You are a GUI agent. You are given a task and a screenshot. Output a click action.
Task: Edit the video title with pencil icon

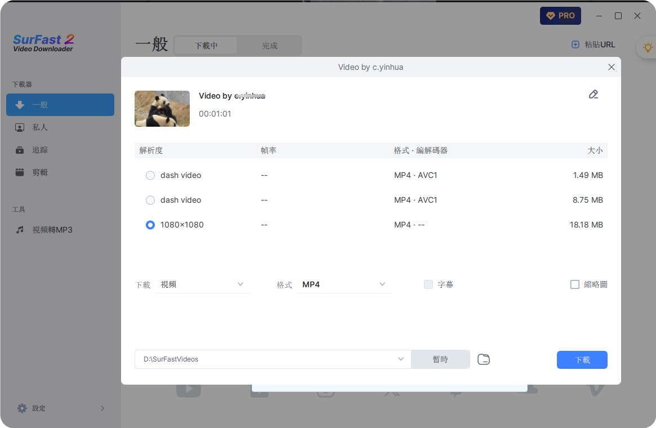click(x=593, y=95)
